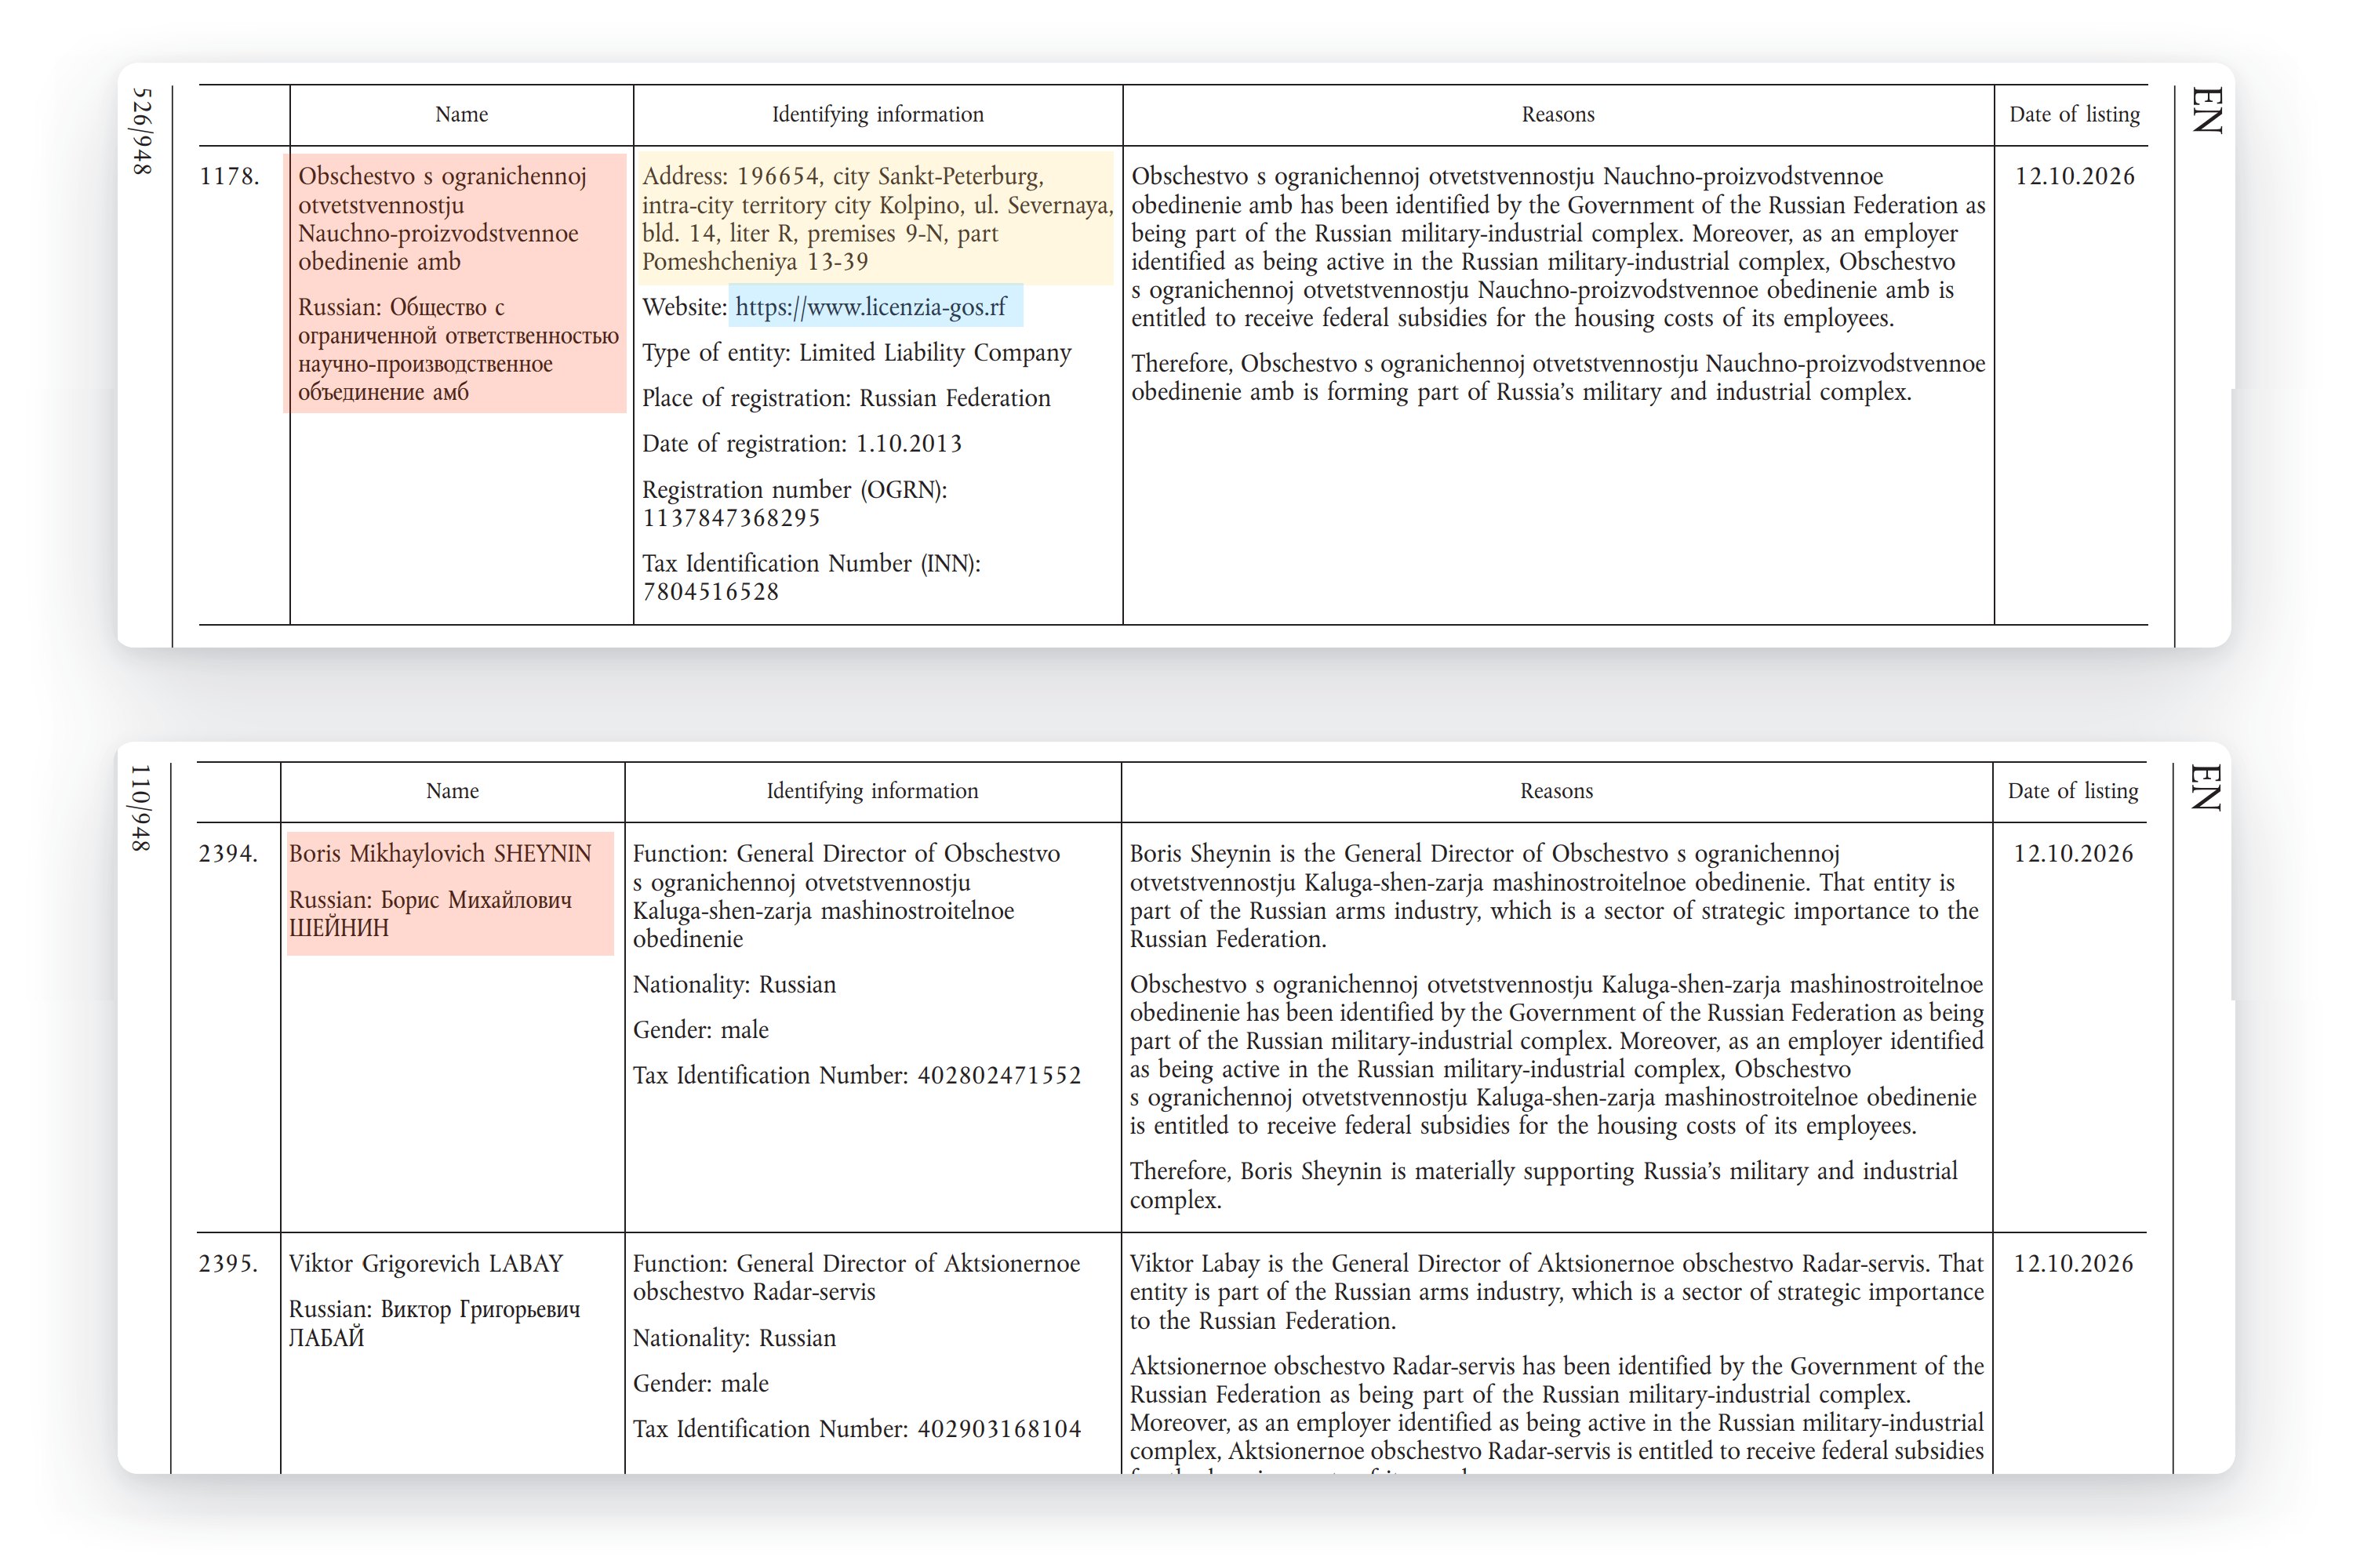Click the Type of entity: Limited Liability Company line
This screenshot has height=1568, width=2353.
point(856,353)
